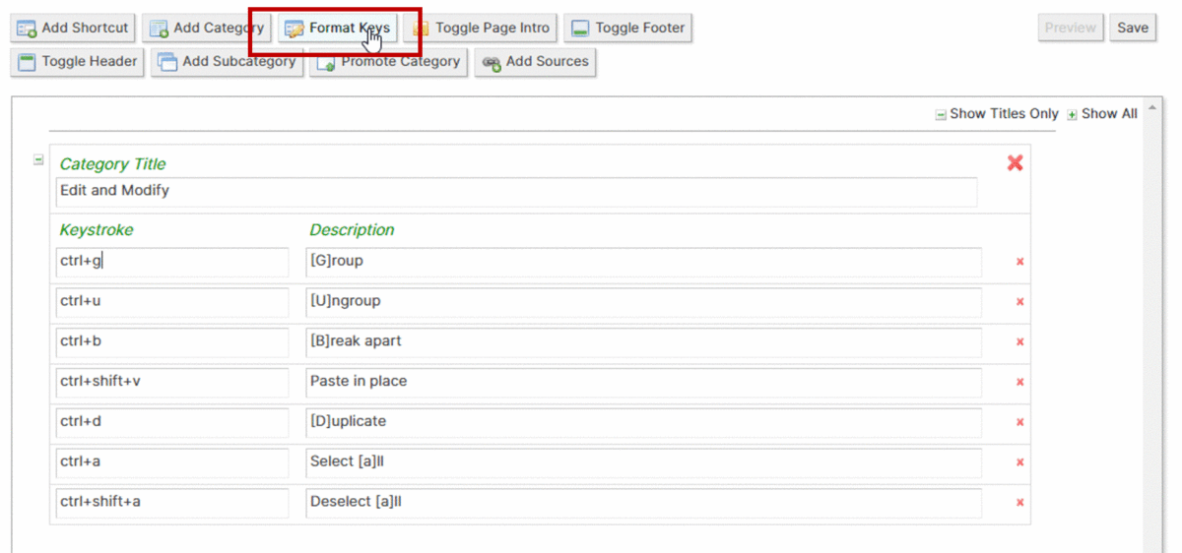Click the ctrl+u keystroke field
Screen dimensions: 1182x553
click(172, 302)
